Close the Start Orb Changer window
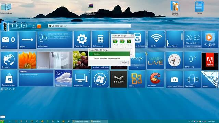 coord(132,36)
